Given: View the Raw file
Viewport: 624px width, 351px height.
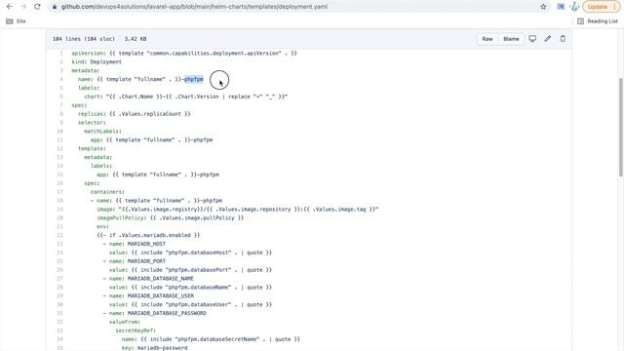Looking at the screenshot, I should point(487,39).
